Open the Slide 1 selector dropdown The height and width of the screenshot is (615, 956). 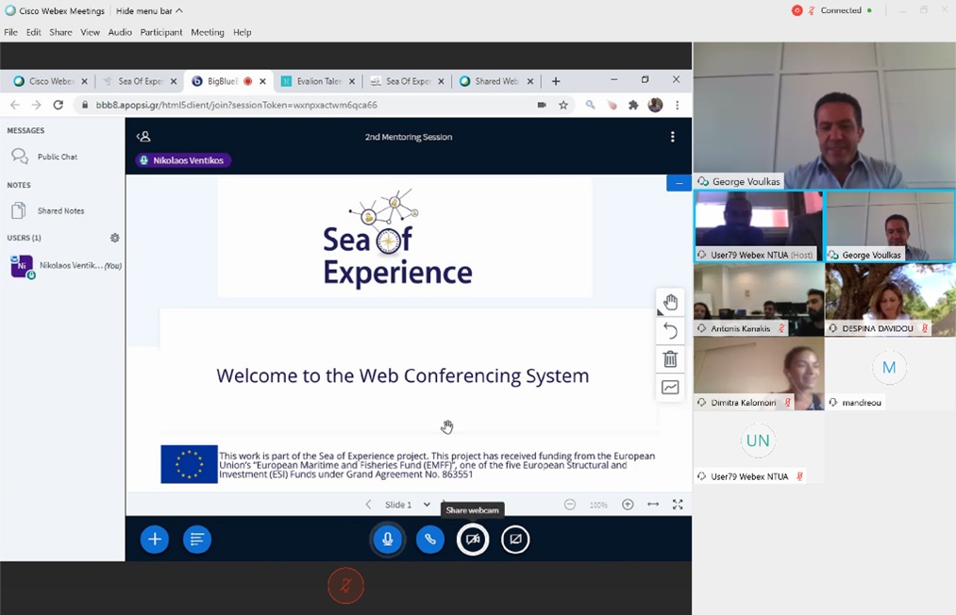click(408, 505)
